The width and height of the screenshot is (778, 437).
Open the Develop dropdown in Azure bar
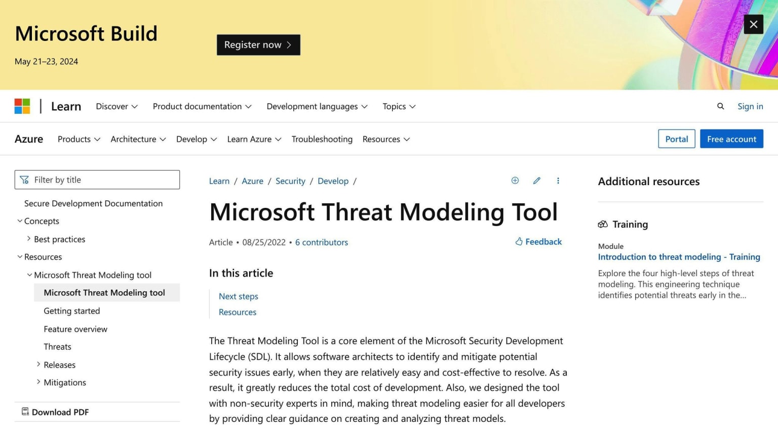pyautogui.click(x=197, y=139)
